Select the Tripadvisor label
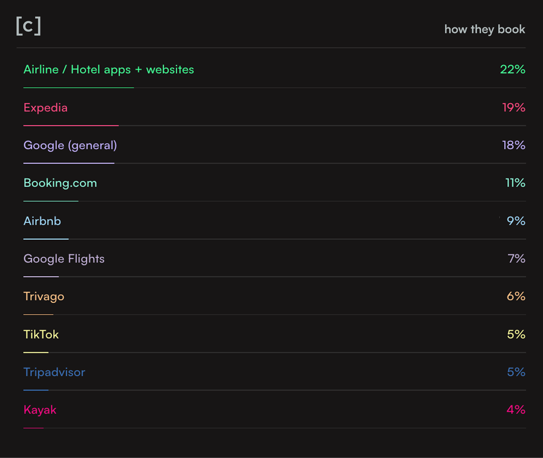 pyautogui.click(x=54, y=372)
